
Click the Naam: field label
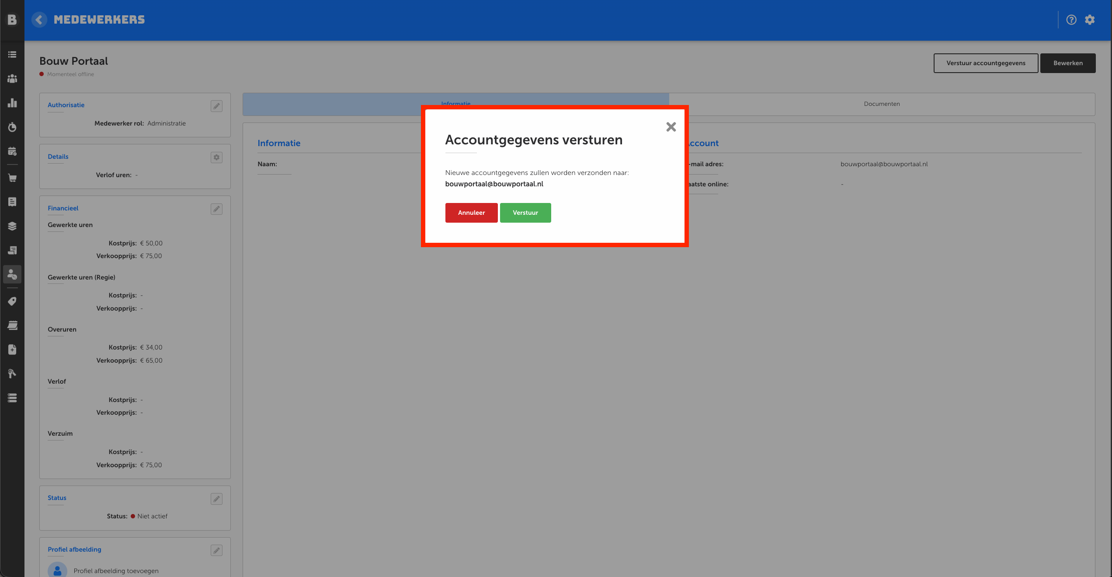click(267, 164)
